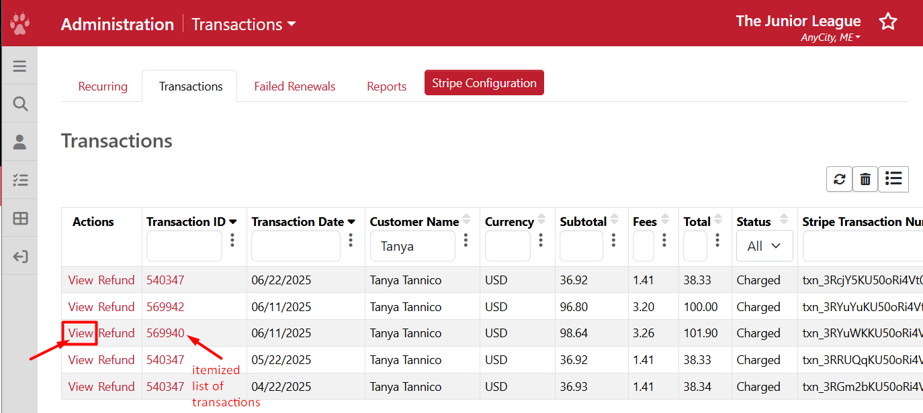Screen dimensions: 923x413
Task: Click the Administration header title
Action: (x=118, y=24)
